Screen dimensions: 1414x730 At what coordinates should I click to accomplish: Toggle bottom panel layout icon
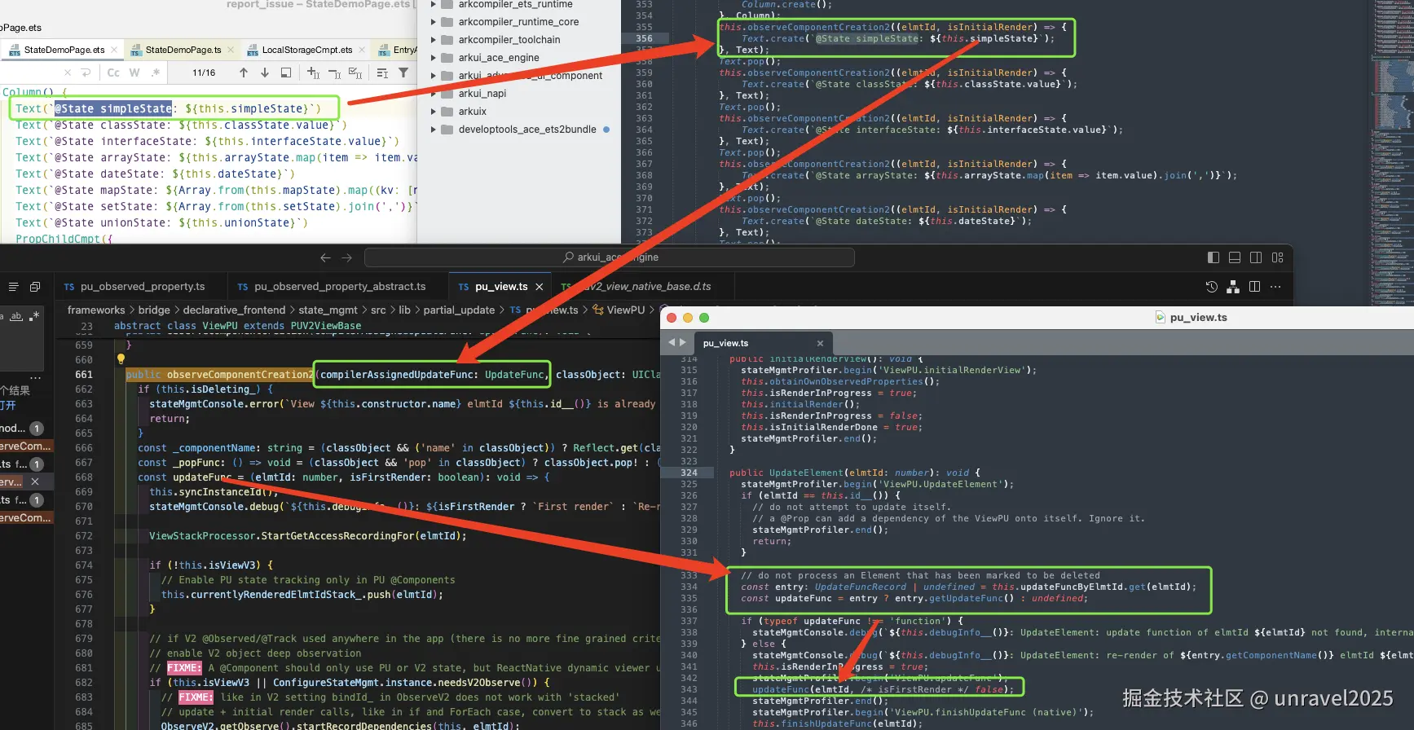1235,257
